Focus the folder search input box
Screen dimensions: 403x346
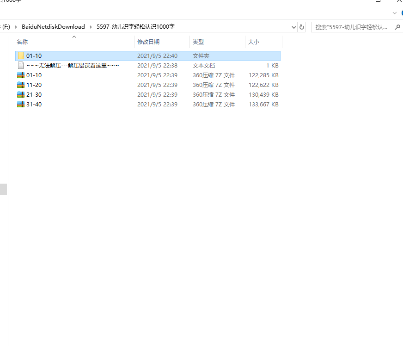point(351,27)
